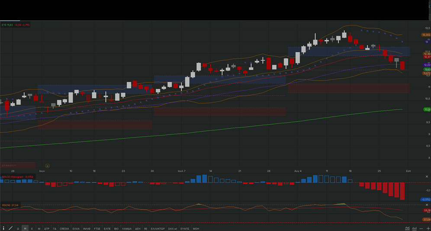Select the line drawing tool
The image size is (431, 231).
click(x=11, y=228)
